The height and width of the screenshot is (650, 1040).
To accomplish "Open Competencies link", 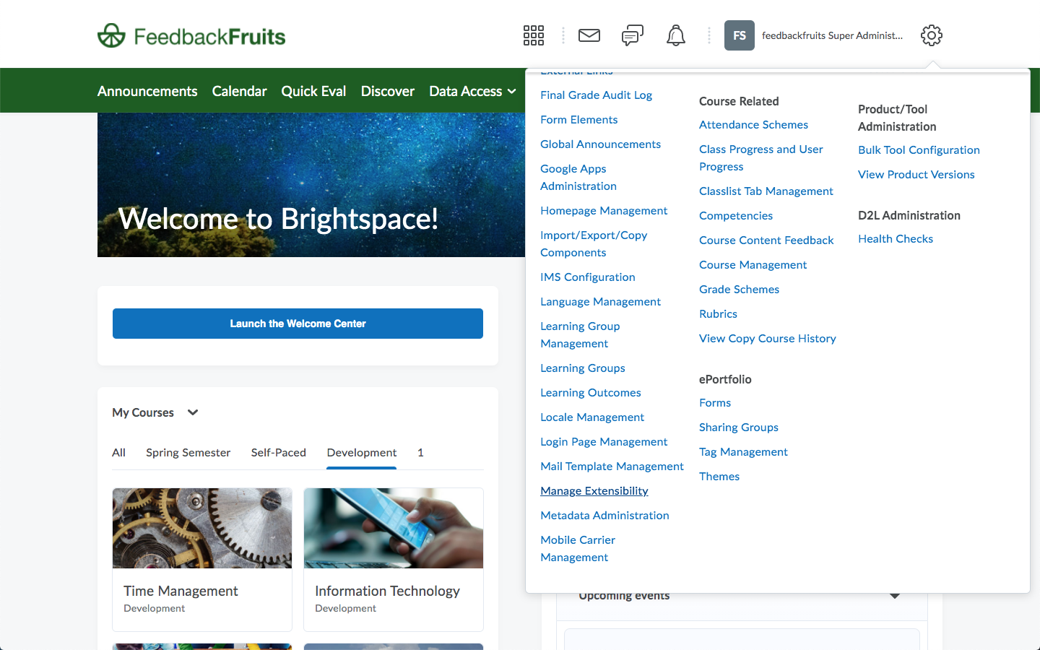I will coord(736,215).
